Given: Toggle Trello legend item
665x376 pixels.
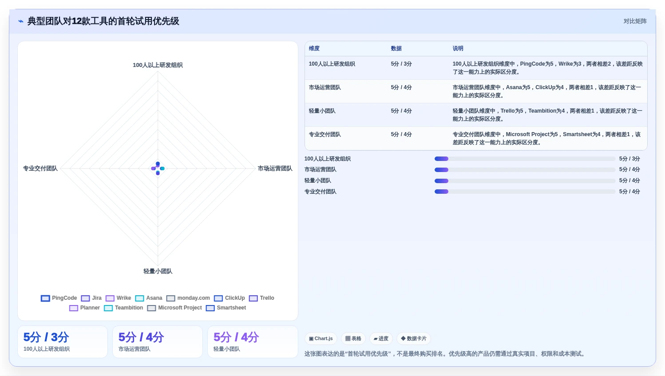Looking at the screenshot, I should click(x=261, y=298).
